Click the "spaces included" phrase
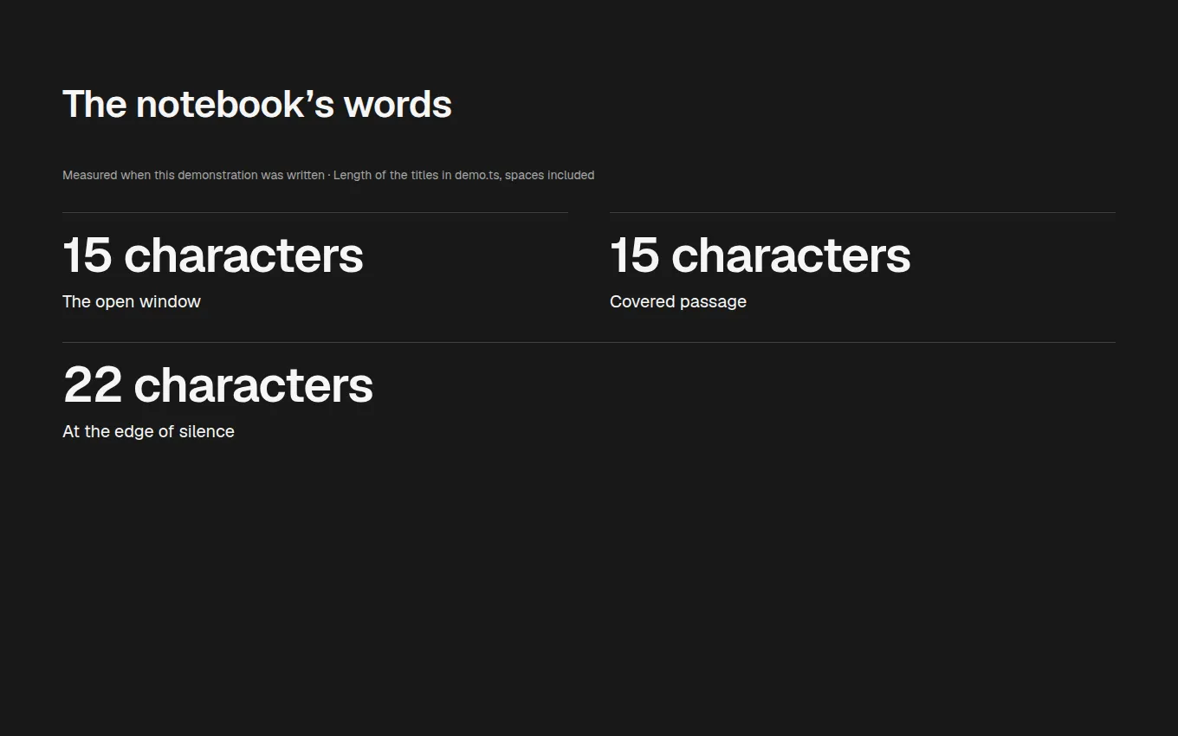Image resolution: width=1178 pixels, height=736 pixels. [550, 175]
